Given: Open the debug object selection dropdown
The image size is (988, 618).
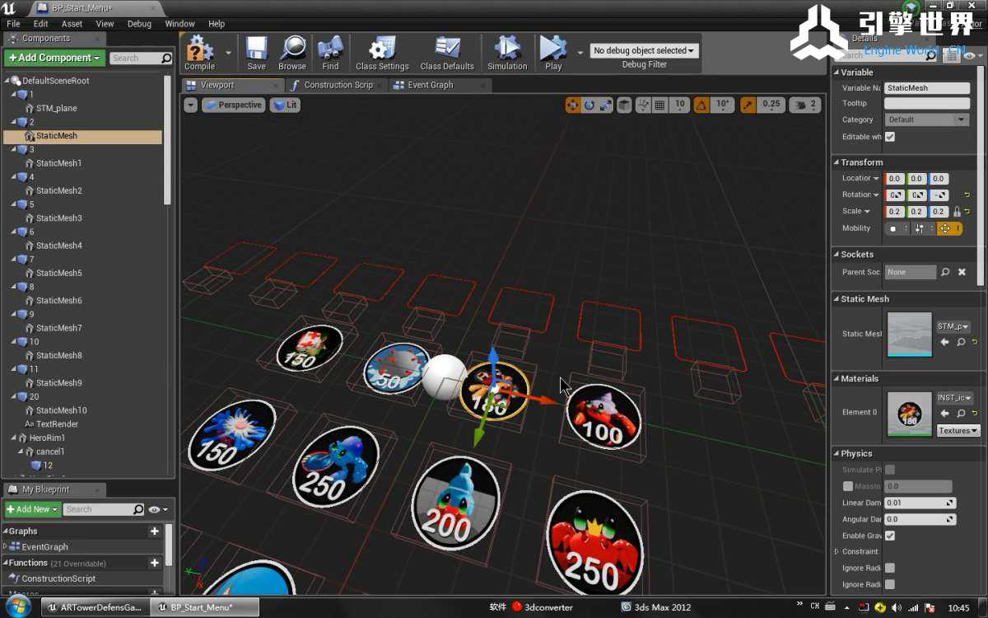Looking at the screenshot, I should click(x=644, y=50).
